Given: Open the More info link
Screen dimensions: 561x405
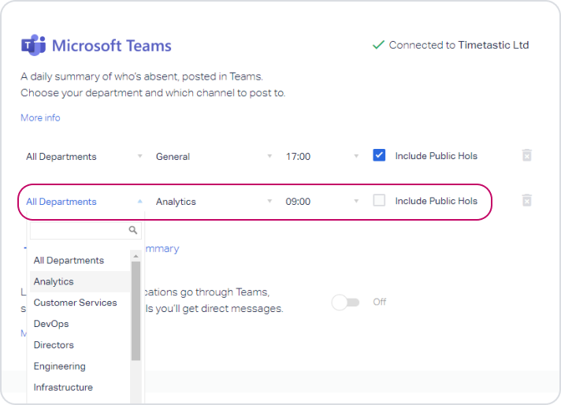Looking at the screenshot, I should (40, 117).
